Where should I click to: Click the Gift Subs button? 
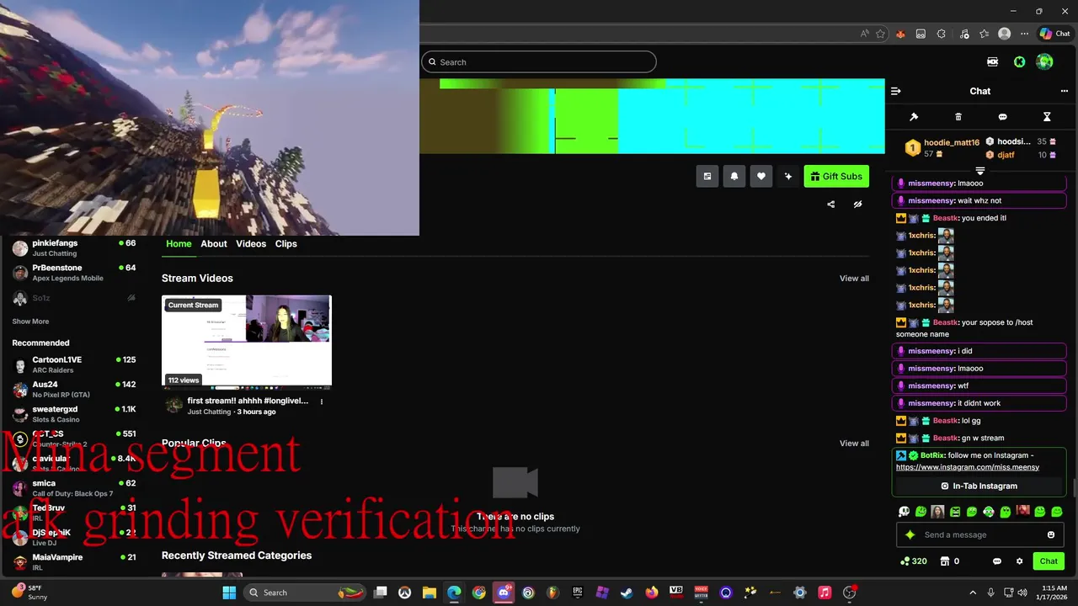pyautogui.click(x=836, y=176)
